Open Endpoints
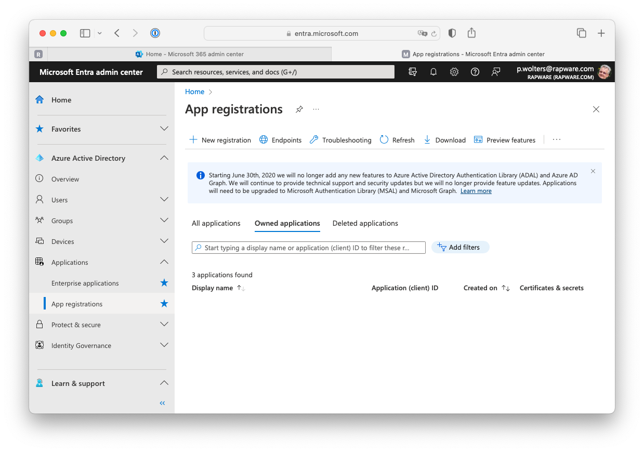 click(x=280, y=140)
